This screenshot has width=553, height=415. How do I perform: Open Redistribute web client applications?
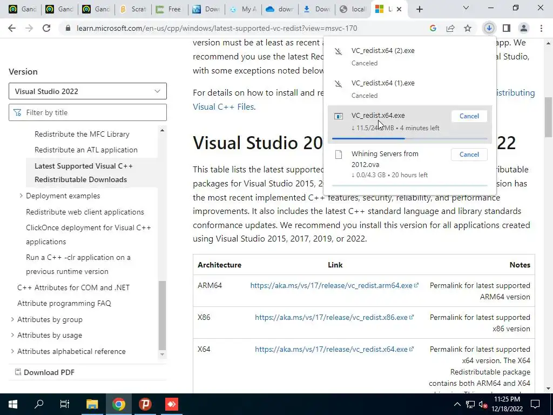[85, 212]
